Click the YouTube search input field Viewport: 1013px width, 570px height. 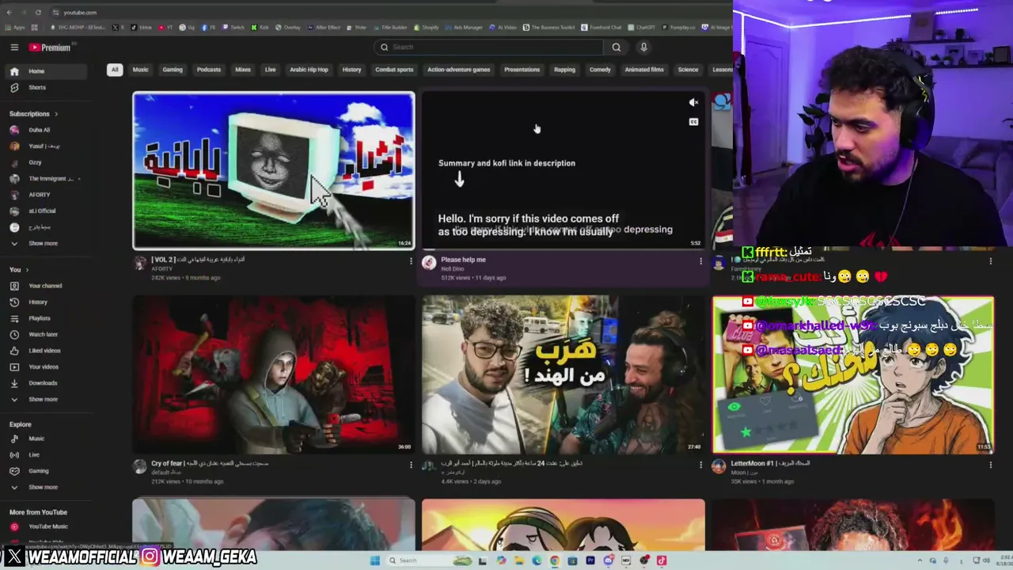click(489, 47)
